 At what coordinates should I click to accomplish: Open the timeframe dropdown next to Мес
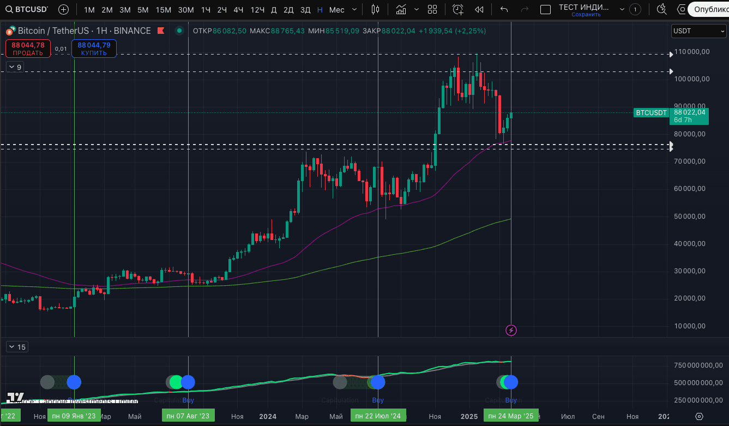353,9
